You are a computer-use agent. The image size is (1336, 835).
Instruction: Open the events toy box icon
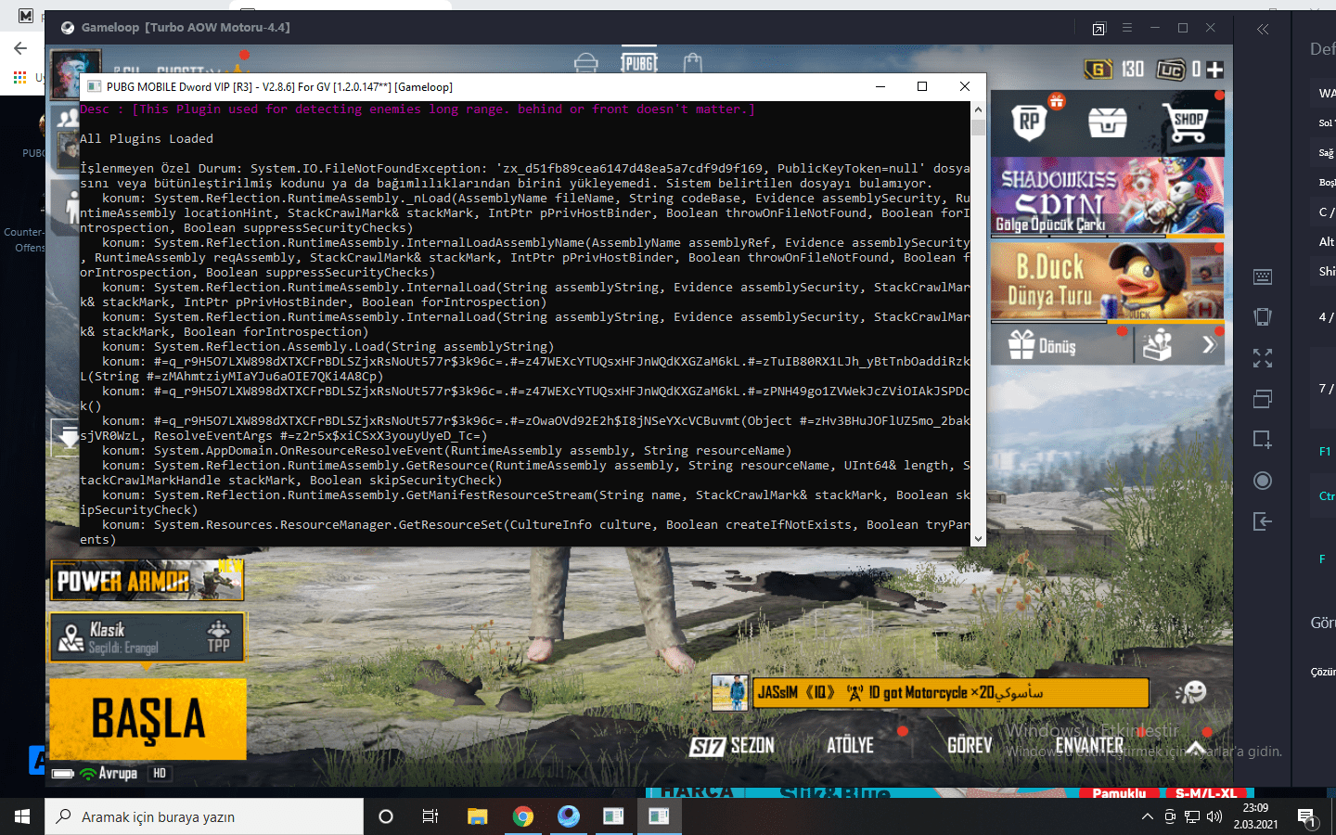point(1157,345)
